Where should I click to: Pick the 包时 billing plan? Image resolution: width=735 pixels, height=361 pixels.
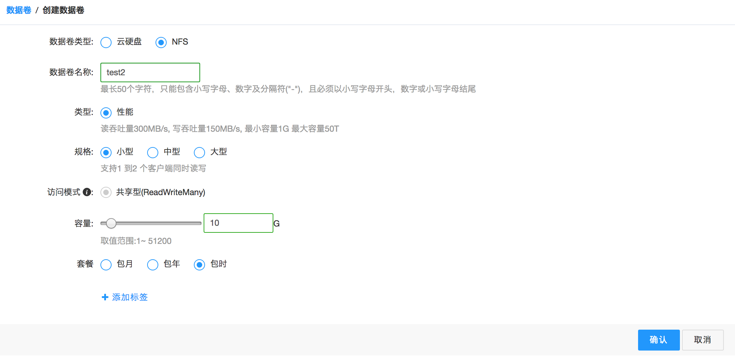pyautogui.click(x=199, y=264)
